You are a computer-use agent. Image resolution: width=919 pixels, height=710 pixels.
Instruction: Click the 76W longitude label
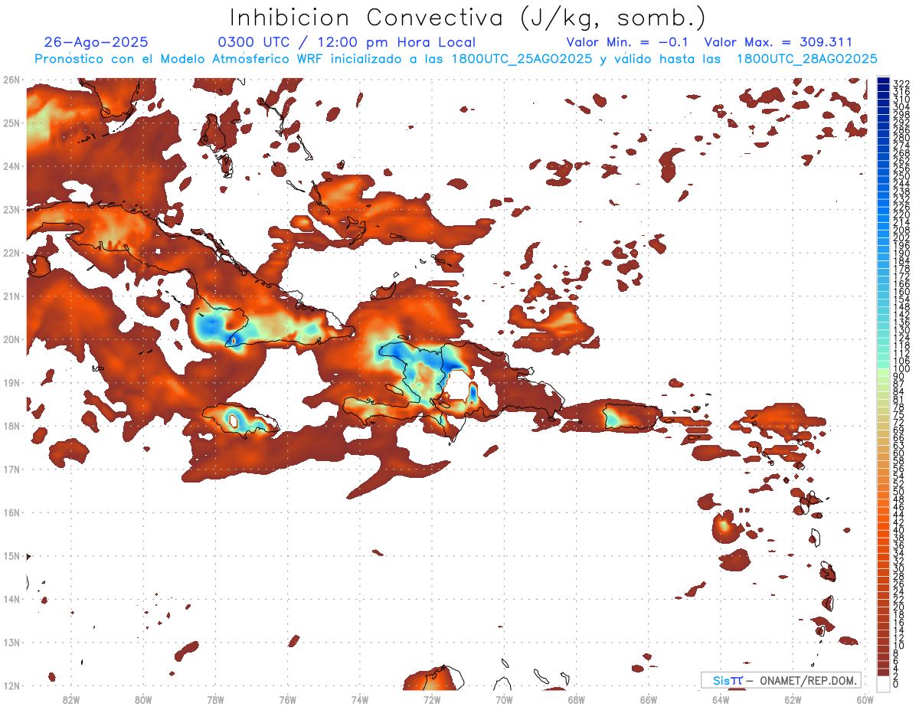287,699
